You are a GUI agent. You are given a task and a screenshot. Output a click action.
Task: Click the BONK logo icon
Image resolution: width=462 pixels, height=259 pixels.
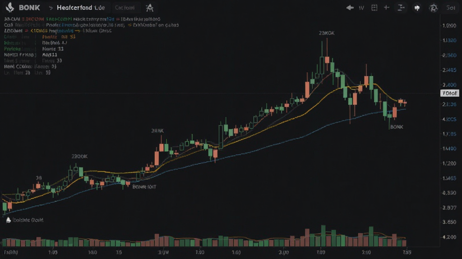pos(10,7)
